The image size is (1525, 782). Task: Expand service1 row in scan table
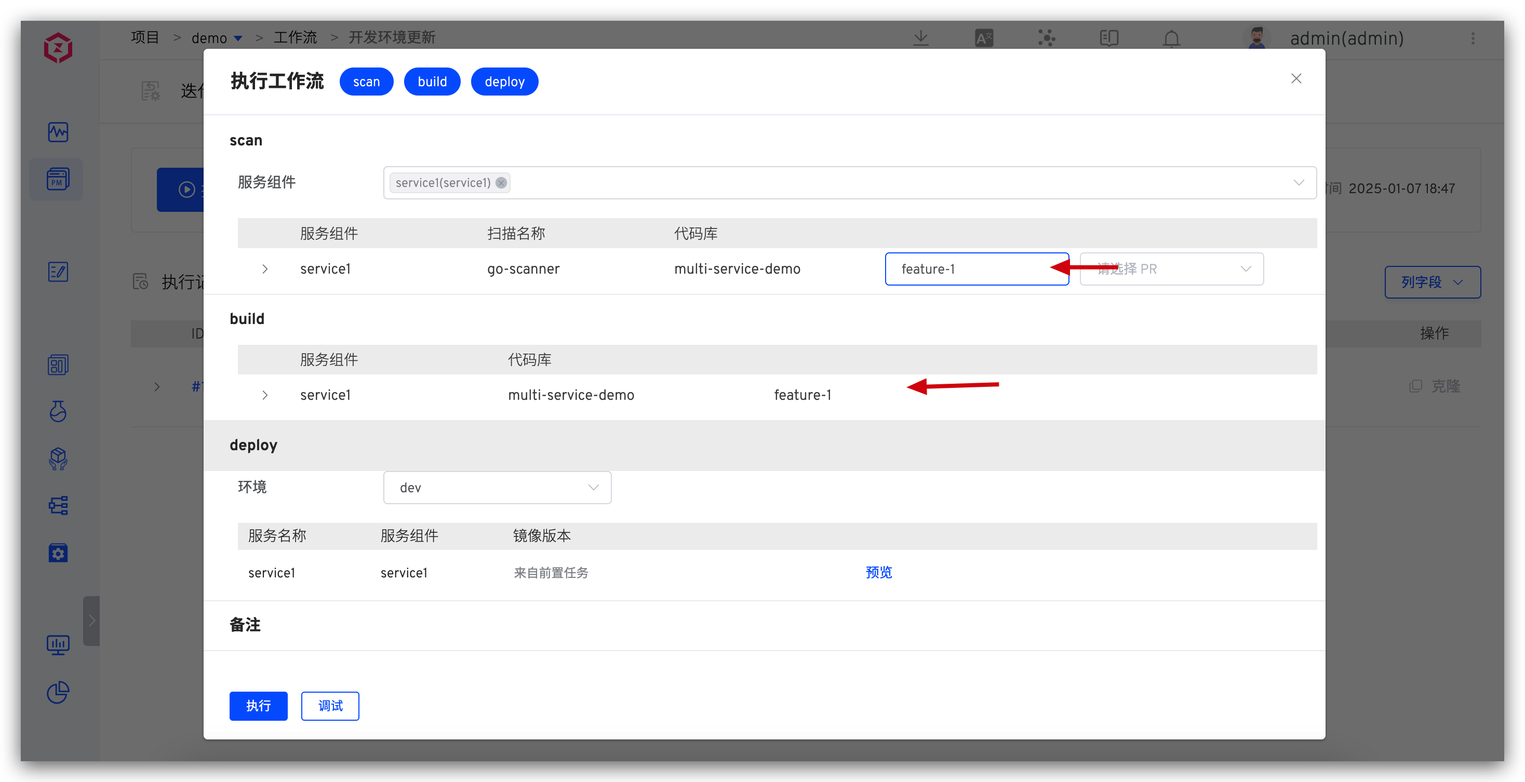[x=264, y=269]
